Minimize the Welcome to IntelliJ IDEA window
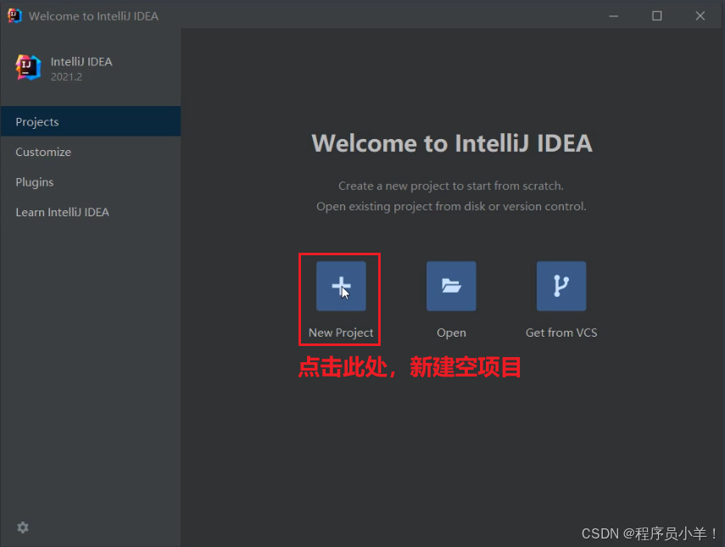Image resolution: width=725 pixels, height=547 pixels. 614,16
